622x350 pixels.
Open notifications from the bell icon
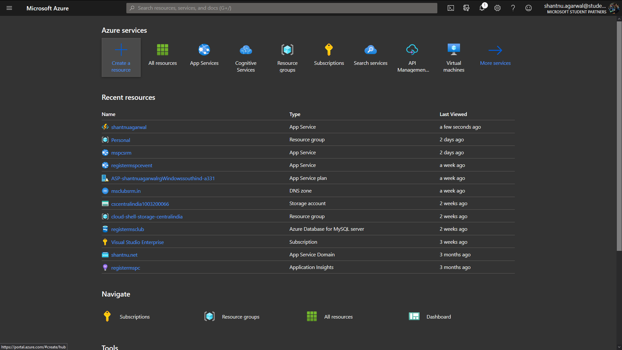pos(482,8)
